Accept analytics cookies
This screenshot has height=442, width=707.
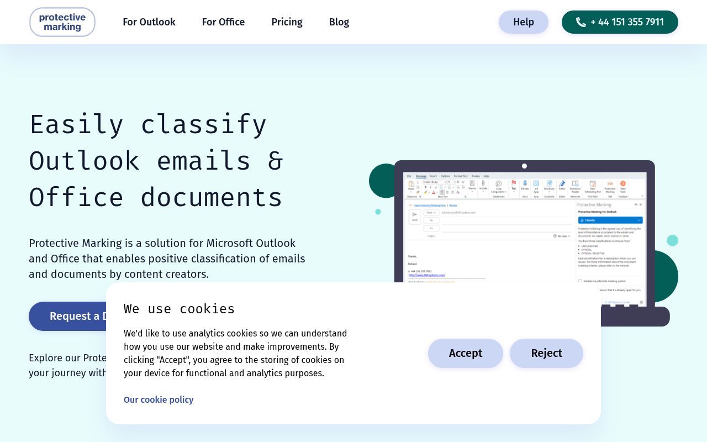pos(466,353)
